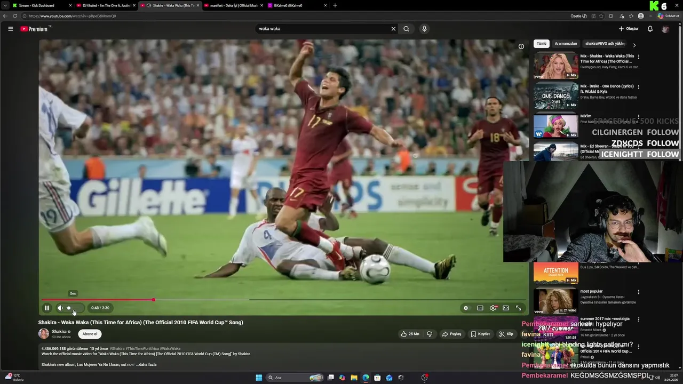Viewport: 683px width, 384px height.
Task: Like the video, 25 Mn
Action: 410,334
